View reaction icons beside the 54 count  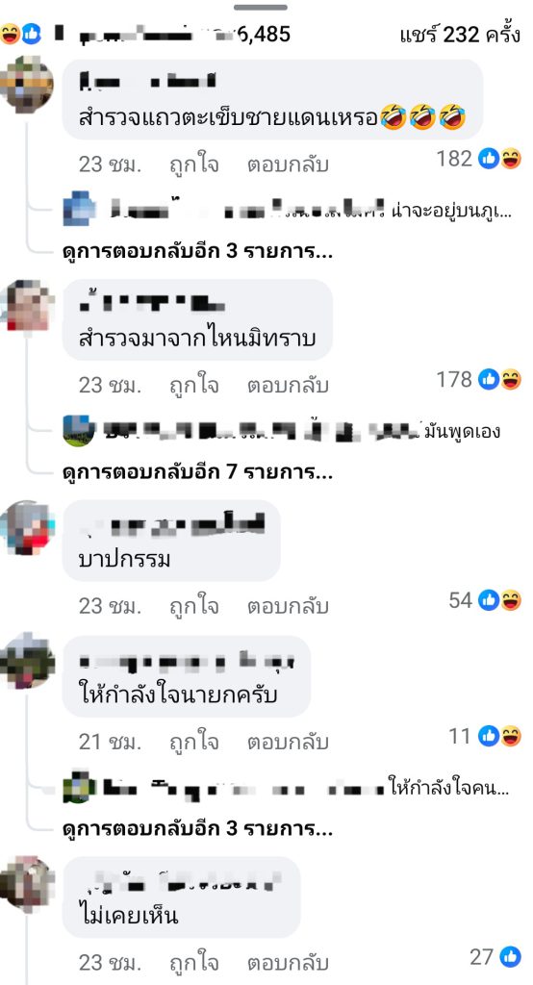click(500, 600)
